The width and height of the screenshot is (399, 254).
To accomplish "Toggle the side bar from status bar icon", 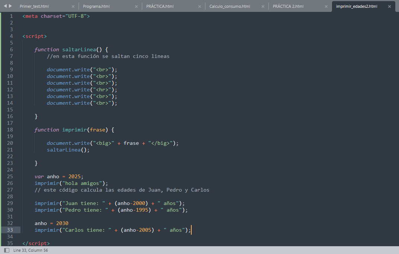I will pyautogui.click(x=7, y=250).
